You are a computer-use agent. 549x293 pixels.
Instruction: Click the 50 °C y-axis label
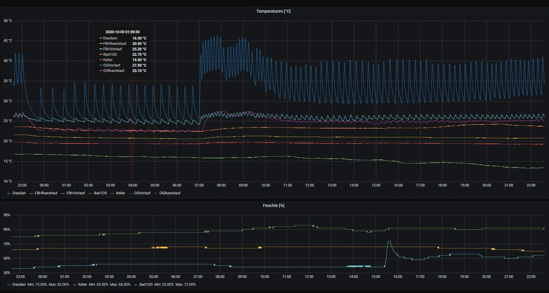point(8,21)
